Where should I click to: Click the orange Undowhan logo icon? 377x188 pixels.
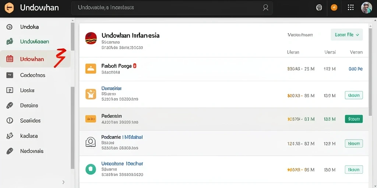tap(9, 8)
